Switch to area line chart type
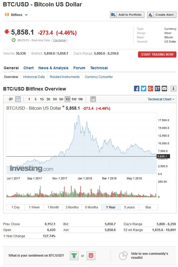Screen dimensions: 178x267 [x=18, y=99]
